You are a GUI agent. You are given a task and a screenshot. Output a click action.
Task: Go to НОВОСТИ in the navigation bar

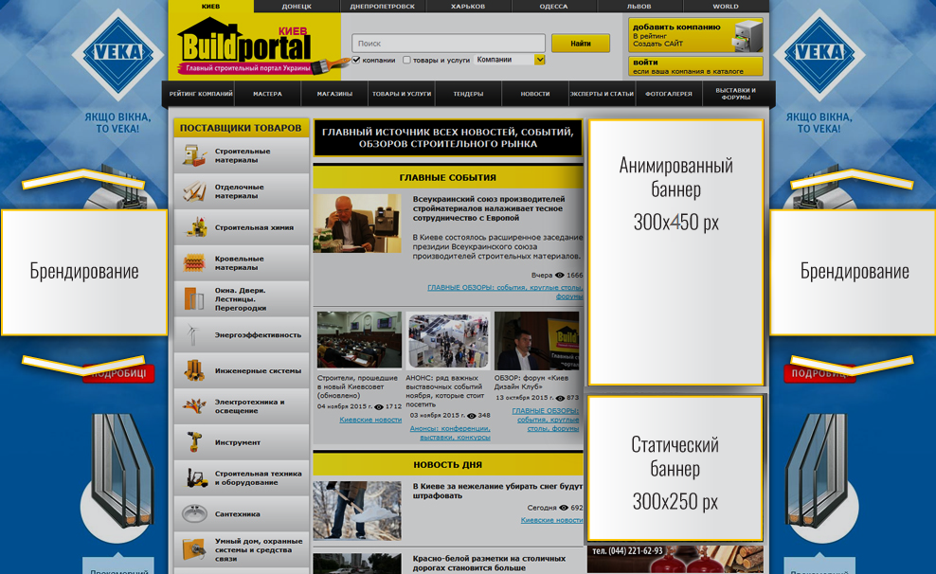[535, 94]
